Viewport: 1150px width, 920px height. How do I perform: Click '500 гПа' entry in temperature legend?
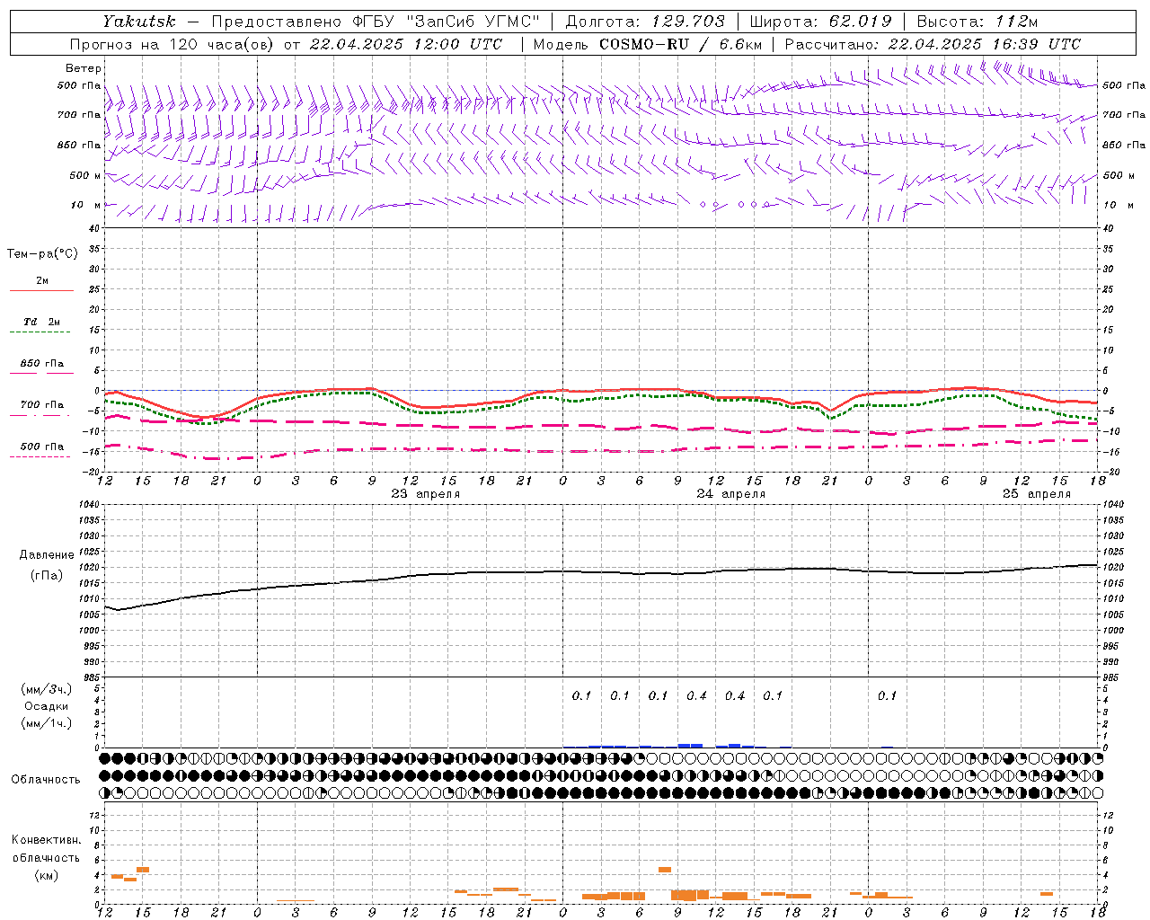pos(42,447)
